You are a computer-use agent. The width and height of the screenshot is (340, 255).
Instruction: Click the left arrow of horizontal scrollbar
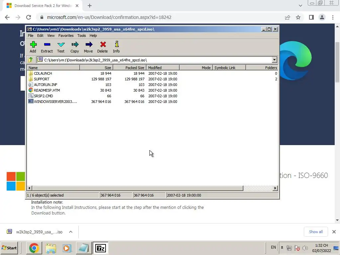click(x=30, y=188)
